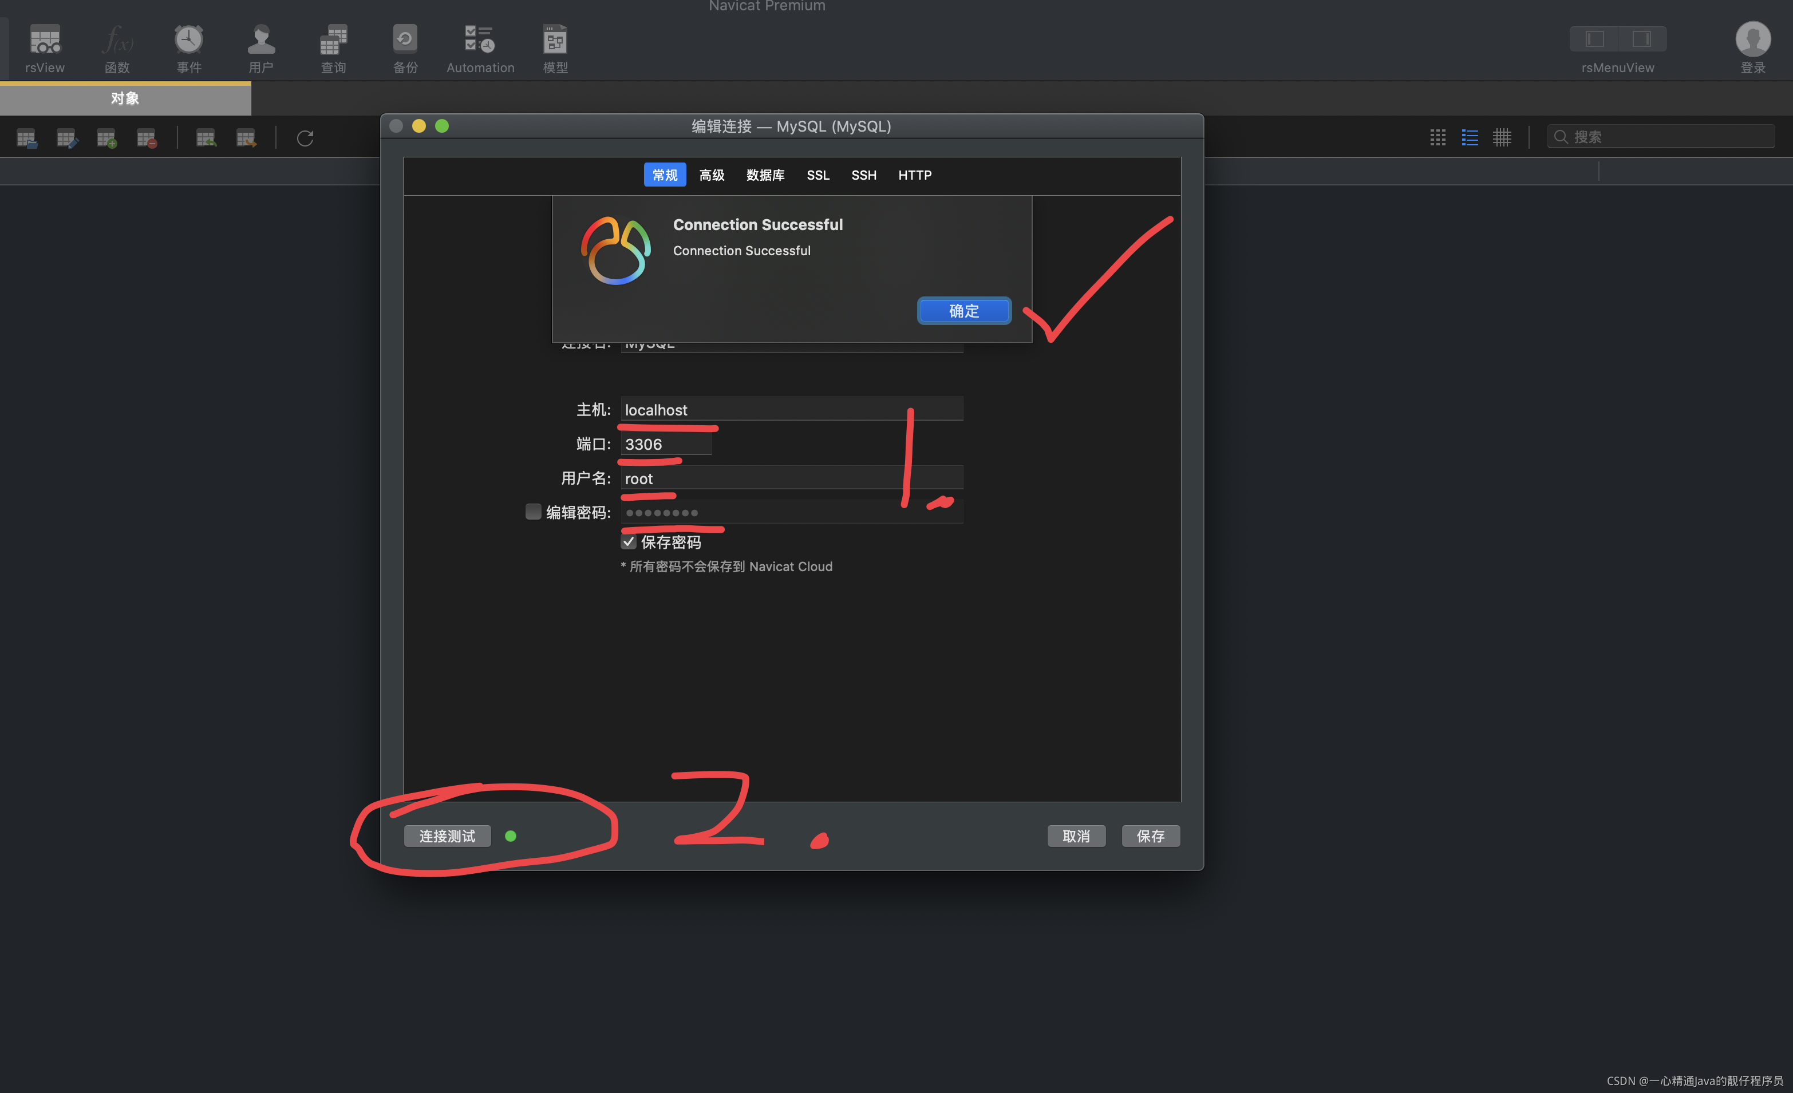Click the Navicat logo in dialog

(615, 250)
